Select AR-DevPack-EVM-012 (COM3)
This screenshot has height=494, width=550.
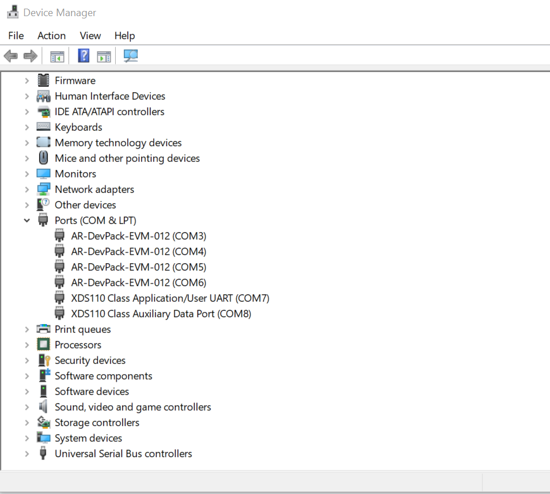pyautogui.click(x=139, y=236)
